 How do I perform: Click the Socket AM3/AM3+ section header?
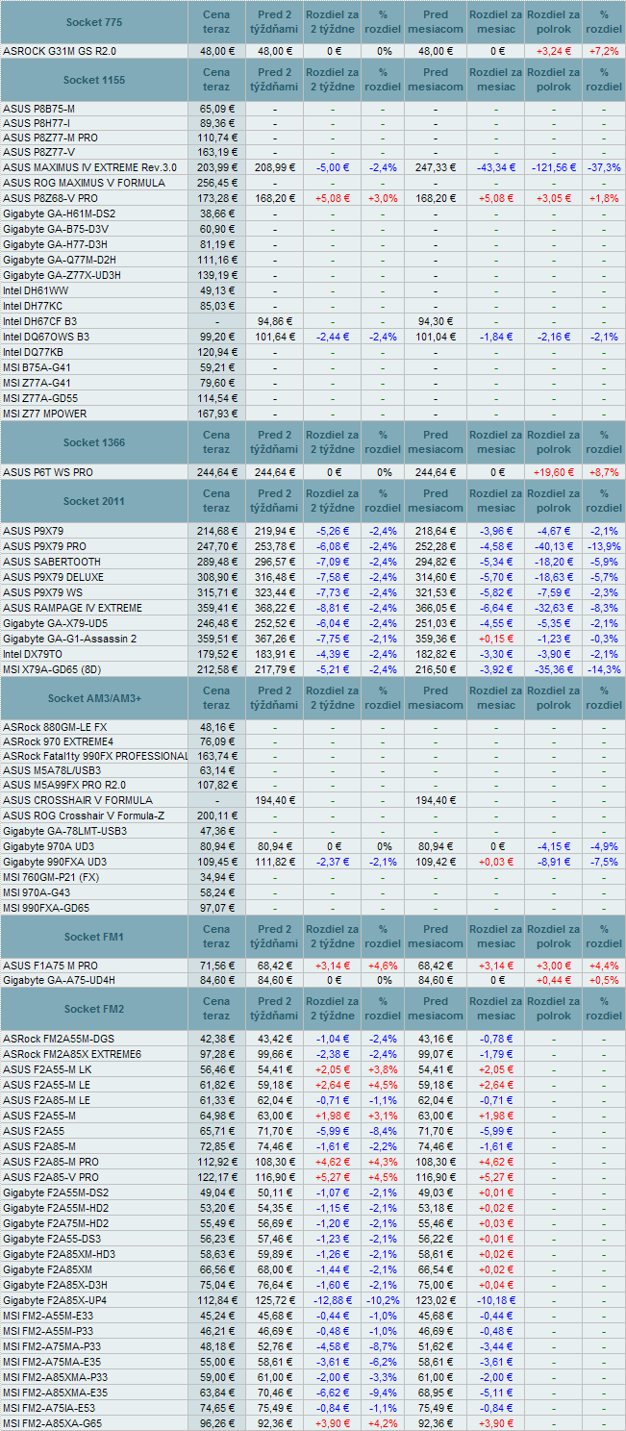(x=94, y=697)
